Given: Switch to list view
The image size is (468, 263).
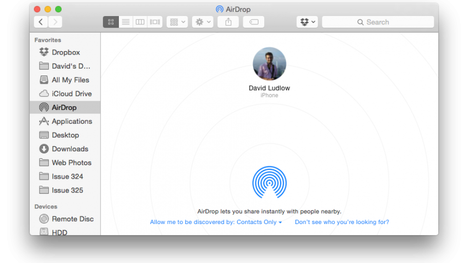Looking at the screenshot, I should click(126, 22).
